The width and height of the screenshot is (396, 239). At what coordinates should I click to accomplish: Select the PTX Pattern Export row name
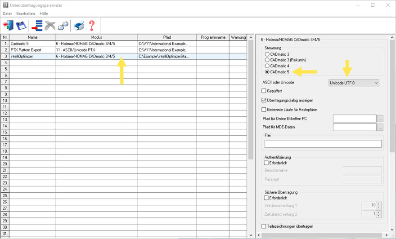click(x=32, y=50)
